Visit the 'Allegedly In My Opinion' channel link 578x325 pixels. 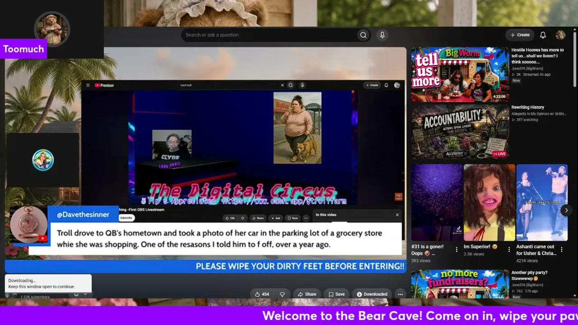click(538, 114)
